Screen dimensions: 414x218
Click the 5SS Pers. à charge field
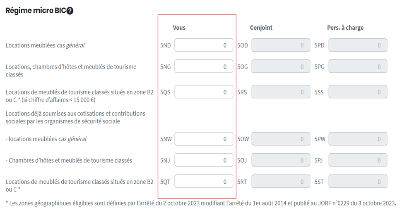[358, 92]
